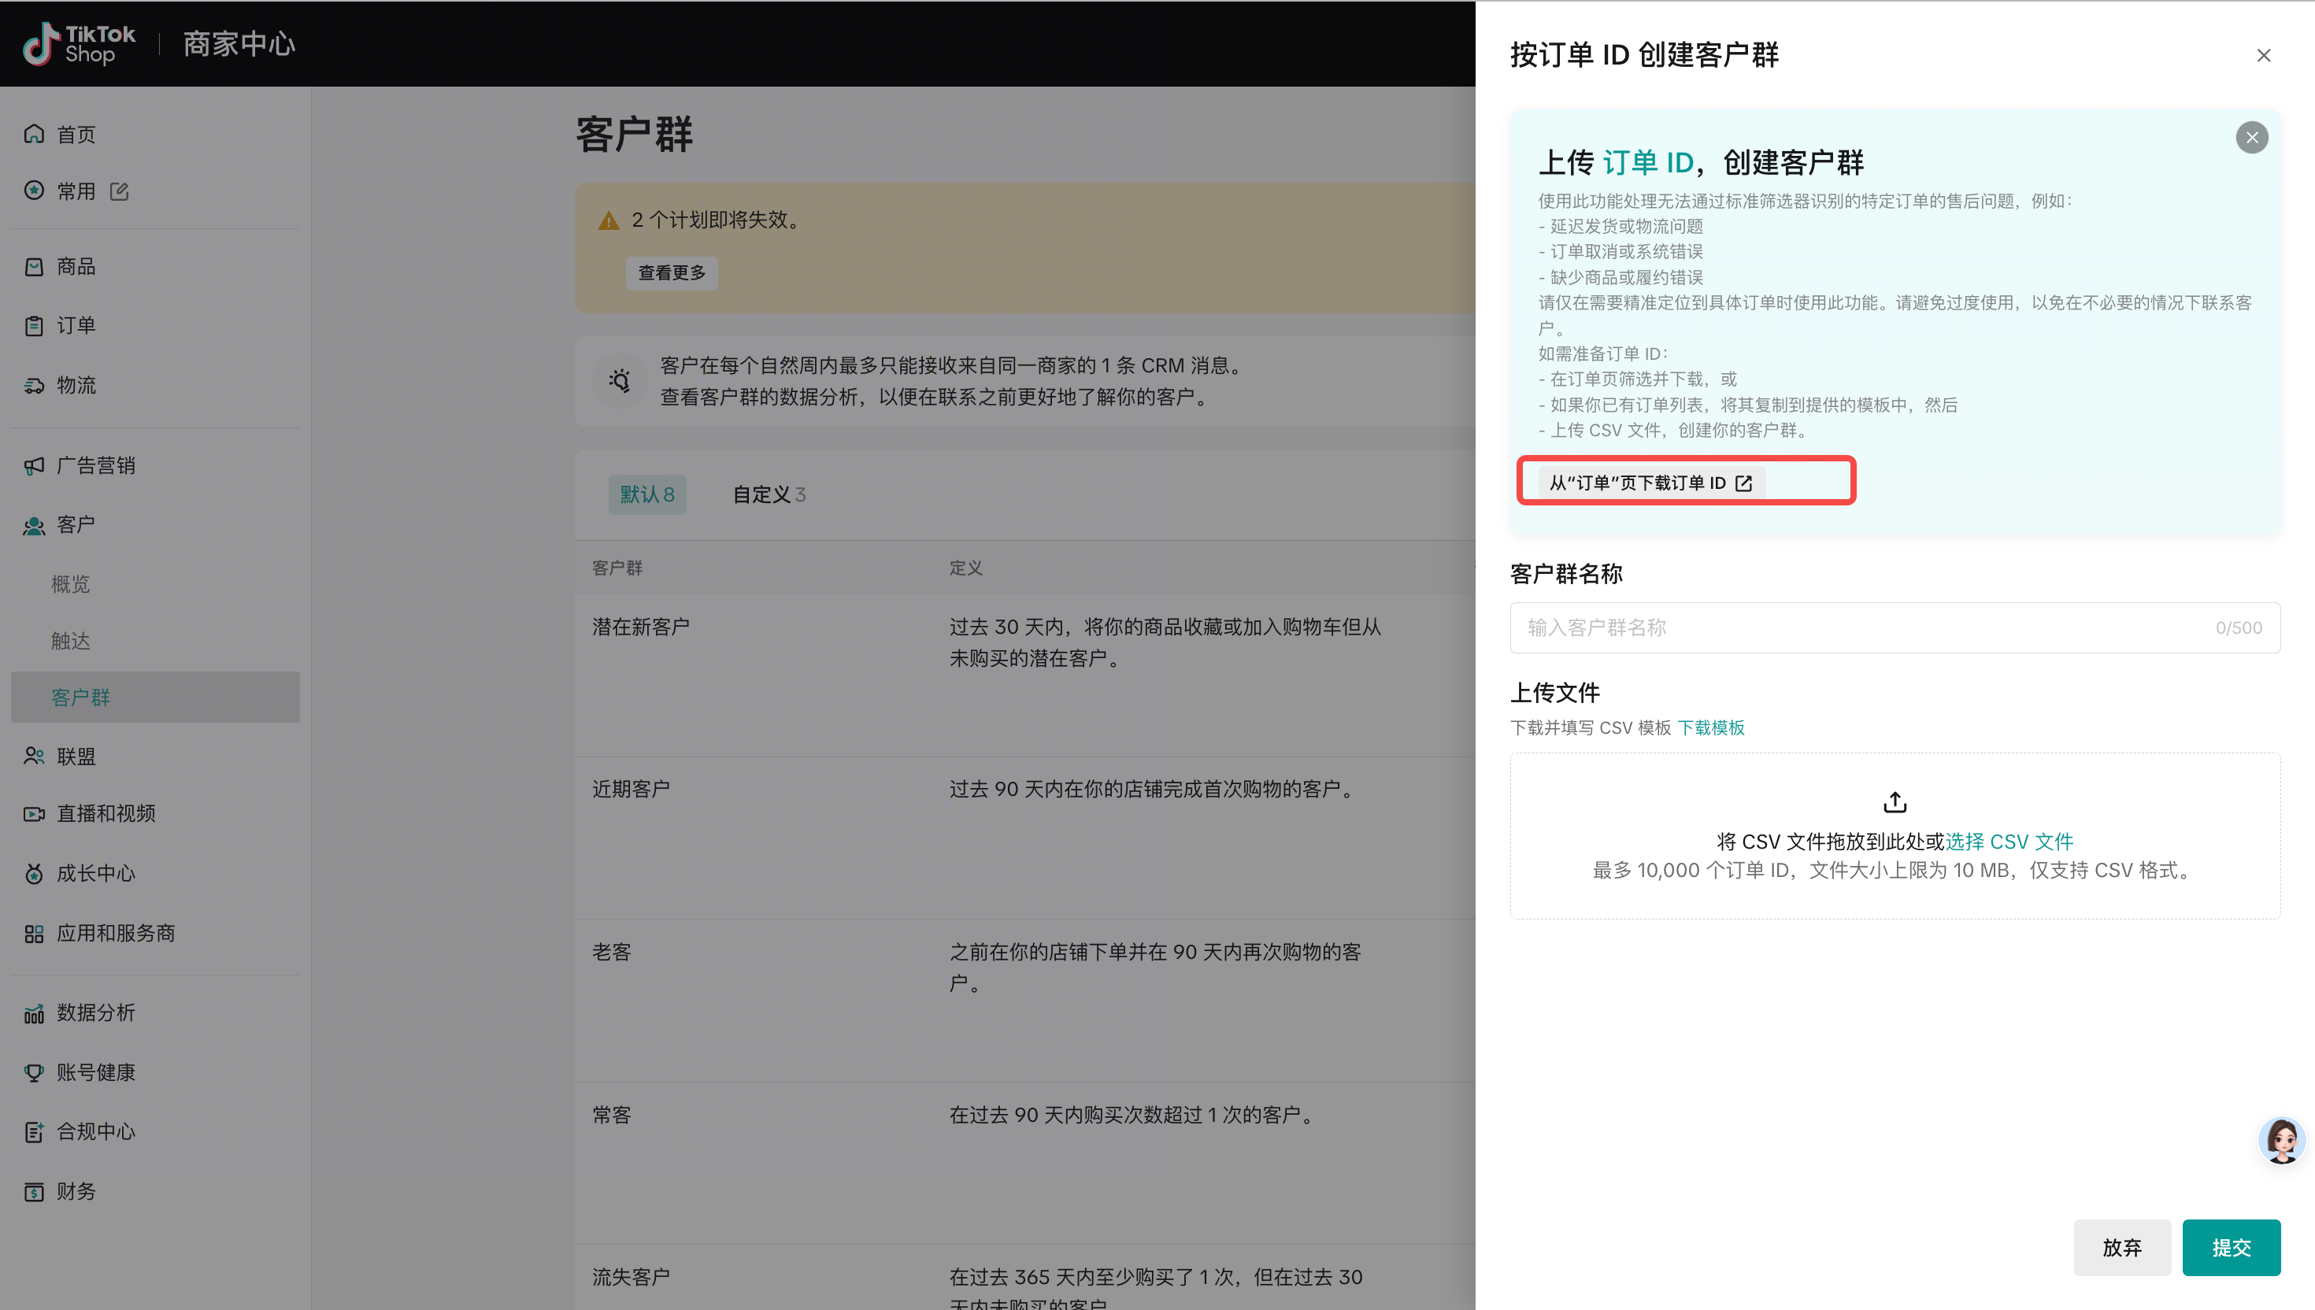Click the 提交 button
The width and height of the screenshot is (2315, 1310).
point(2231,1247)
